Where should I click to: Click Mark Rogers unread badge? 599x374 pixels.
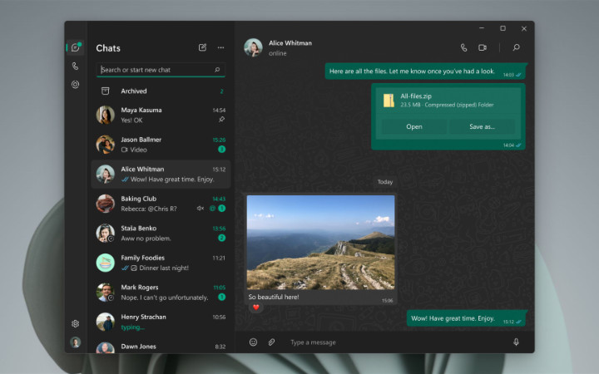tap(221, 297)
